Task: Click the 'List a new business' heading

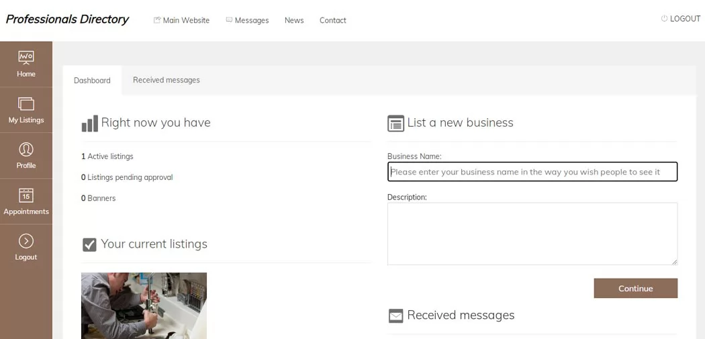Action: (461, 122)
